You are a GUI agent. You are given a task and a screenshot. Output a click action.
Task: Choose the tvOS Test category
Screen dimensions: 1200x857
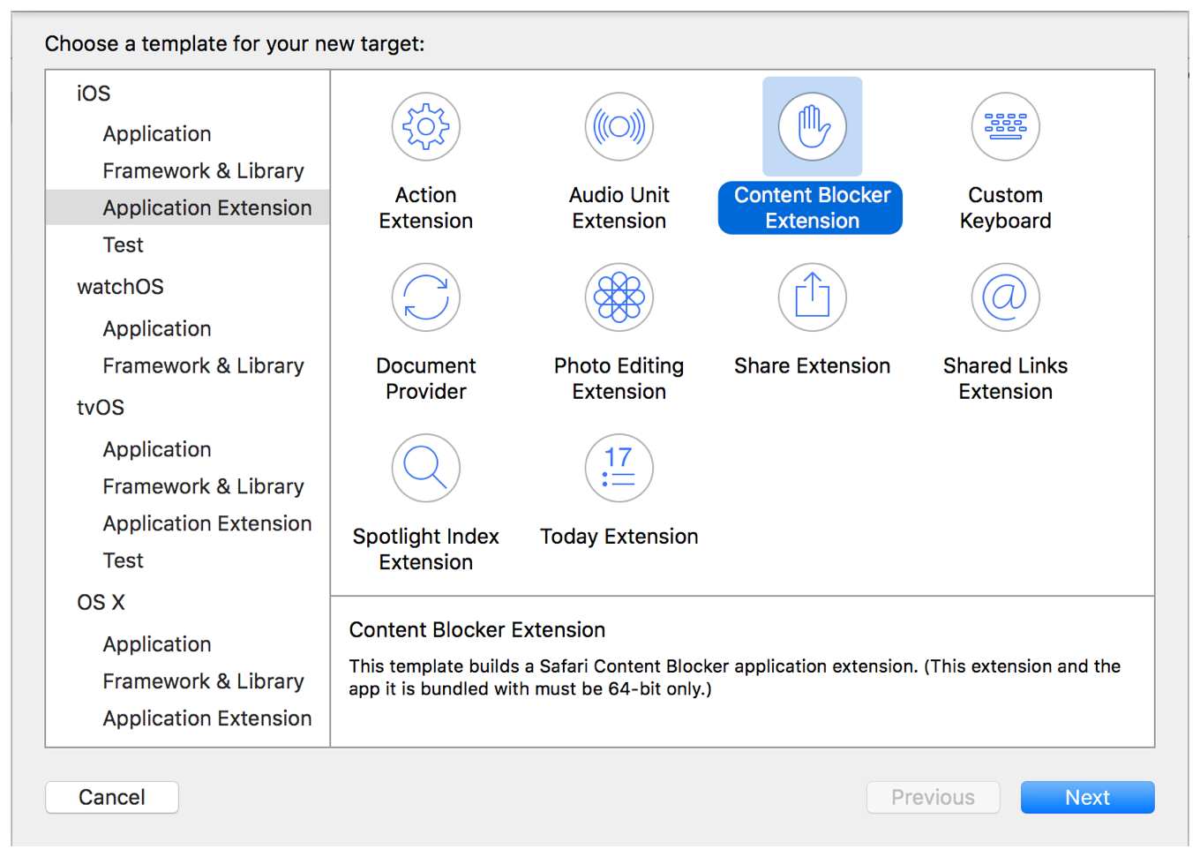tap(123, 560)
